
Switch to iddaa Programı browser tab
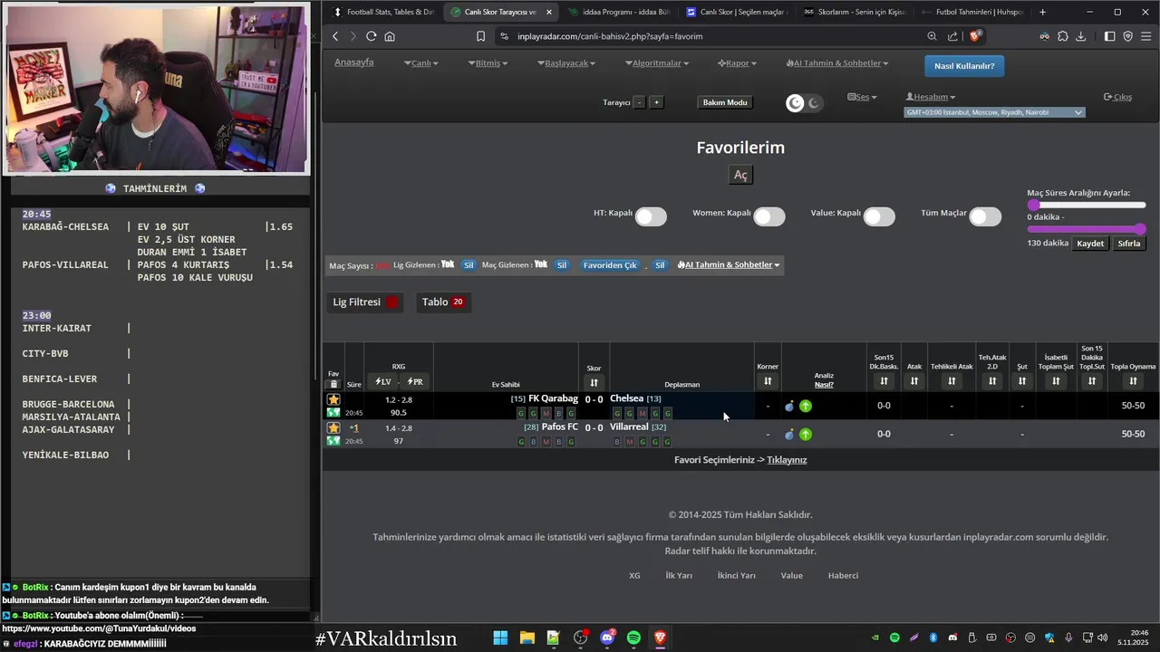tap(619, 12)
